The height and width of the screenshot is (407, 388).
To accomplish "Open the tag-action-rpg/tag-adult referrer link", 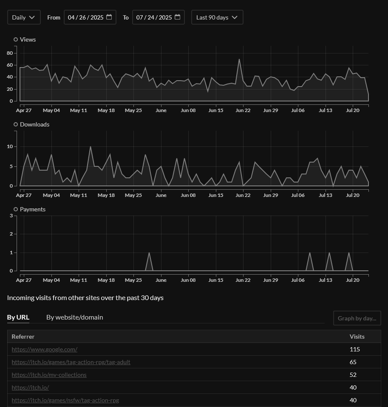I will [71, 362].
